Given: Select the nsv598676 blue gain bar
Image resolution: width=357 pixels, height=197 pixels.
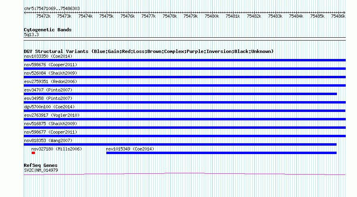Looking at the screenshot, I should coord(185,69).
